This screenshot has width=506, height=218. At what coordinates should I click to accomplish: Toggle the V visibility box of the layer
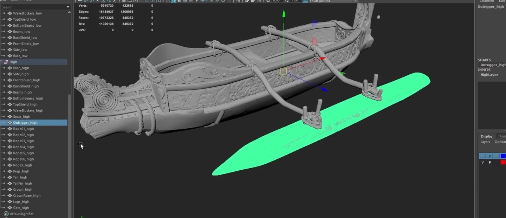pos(482,162)
